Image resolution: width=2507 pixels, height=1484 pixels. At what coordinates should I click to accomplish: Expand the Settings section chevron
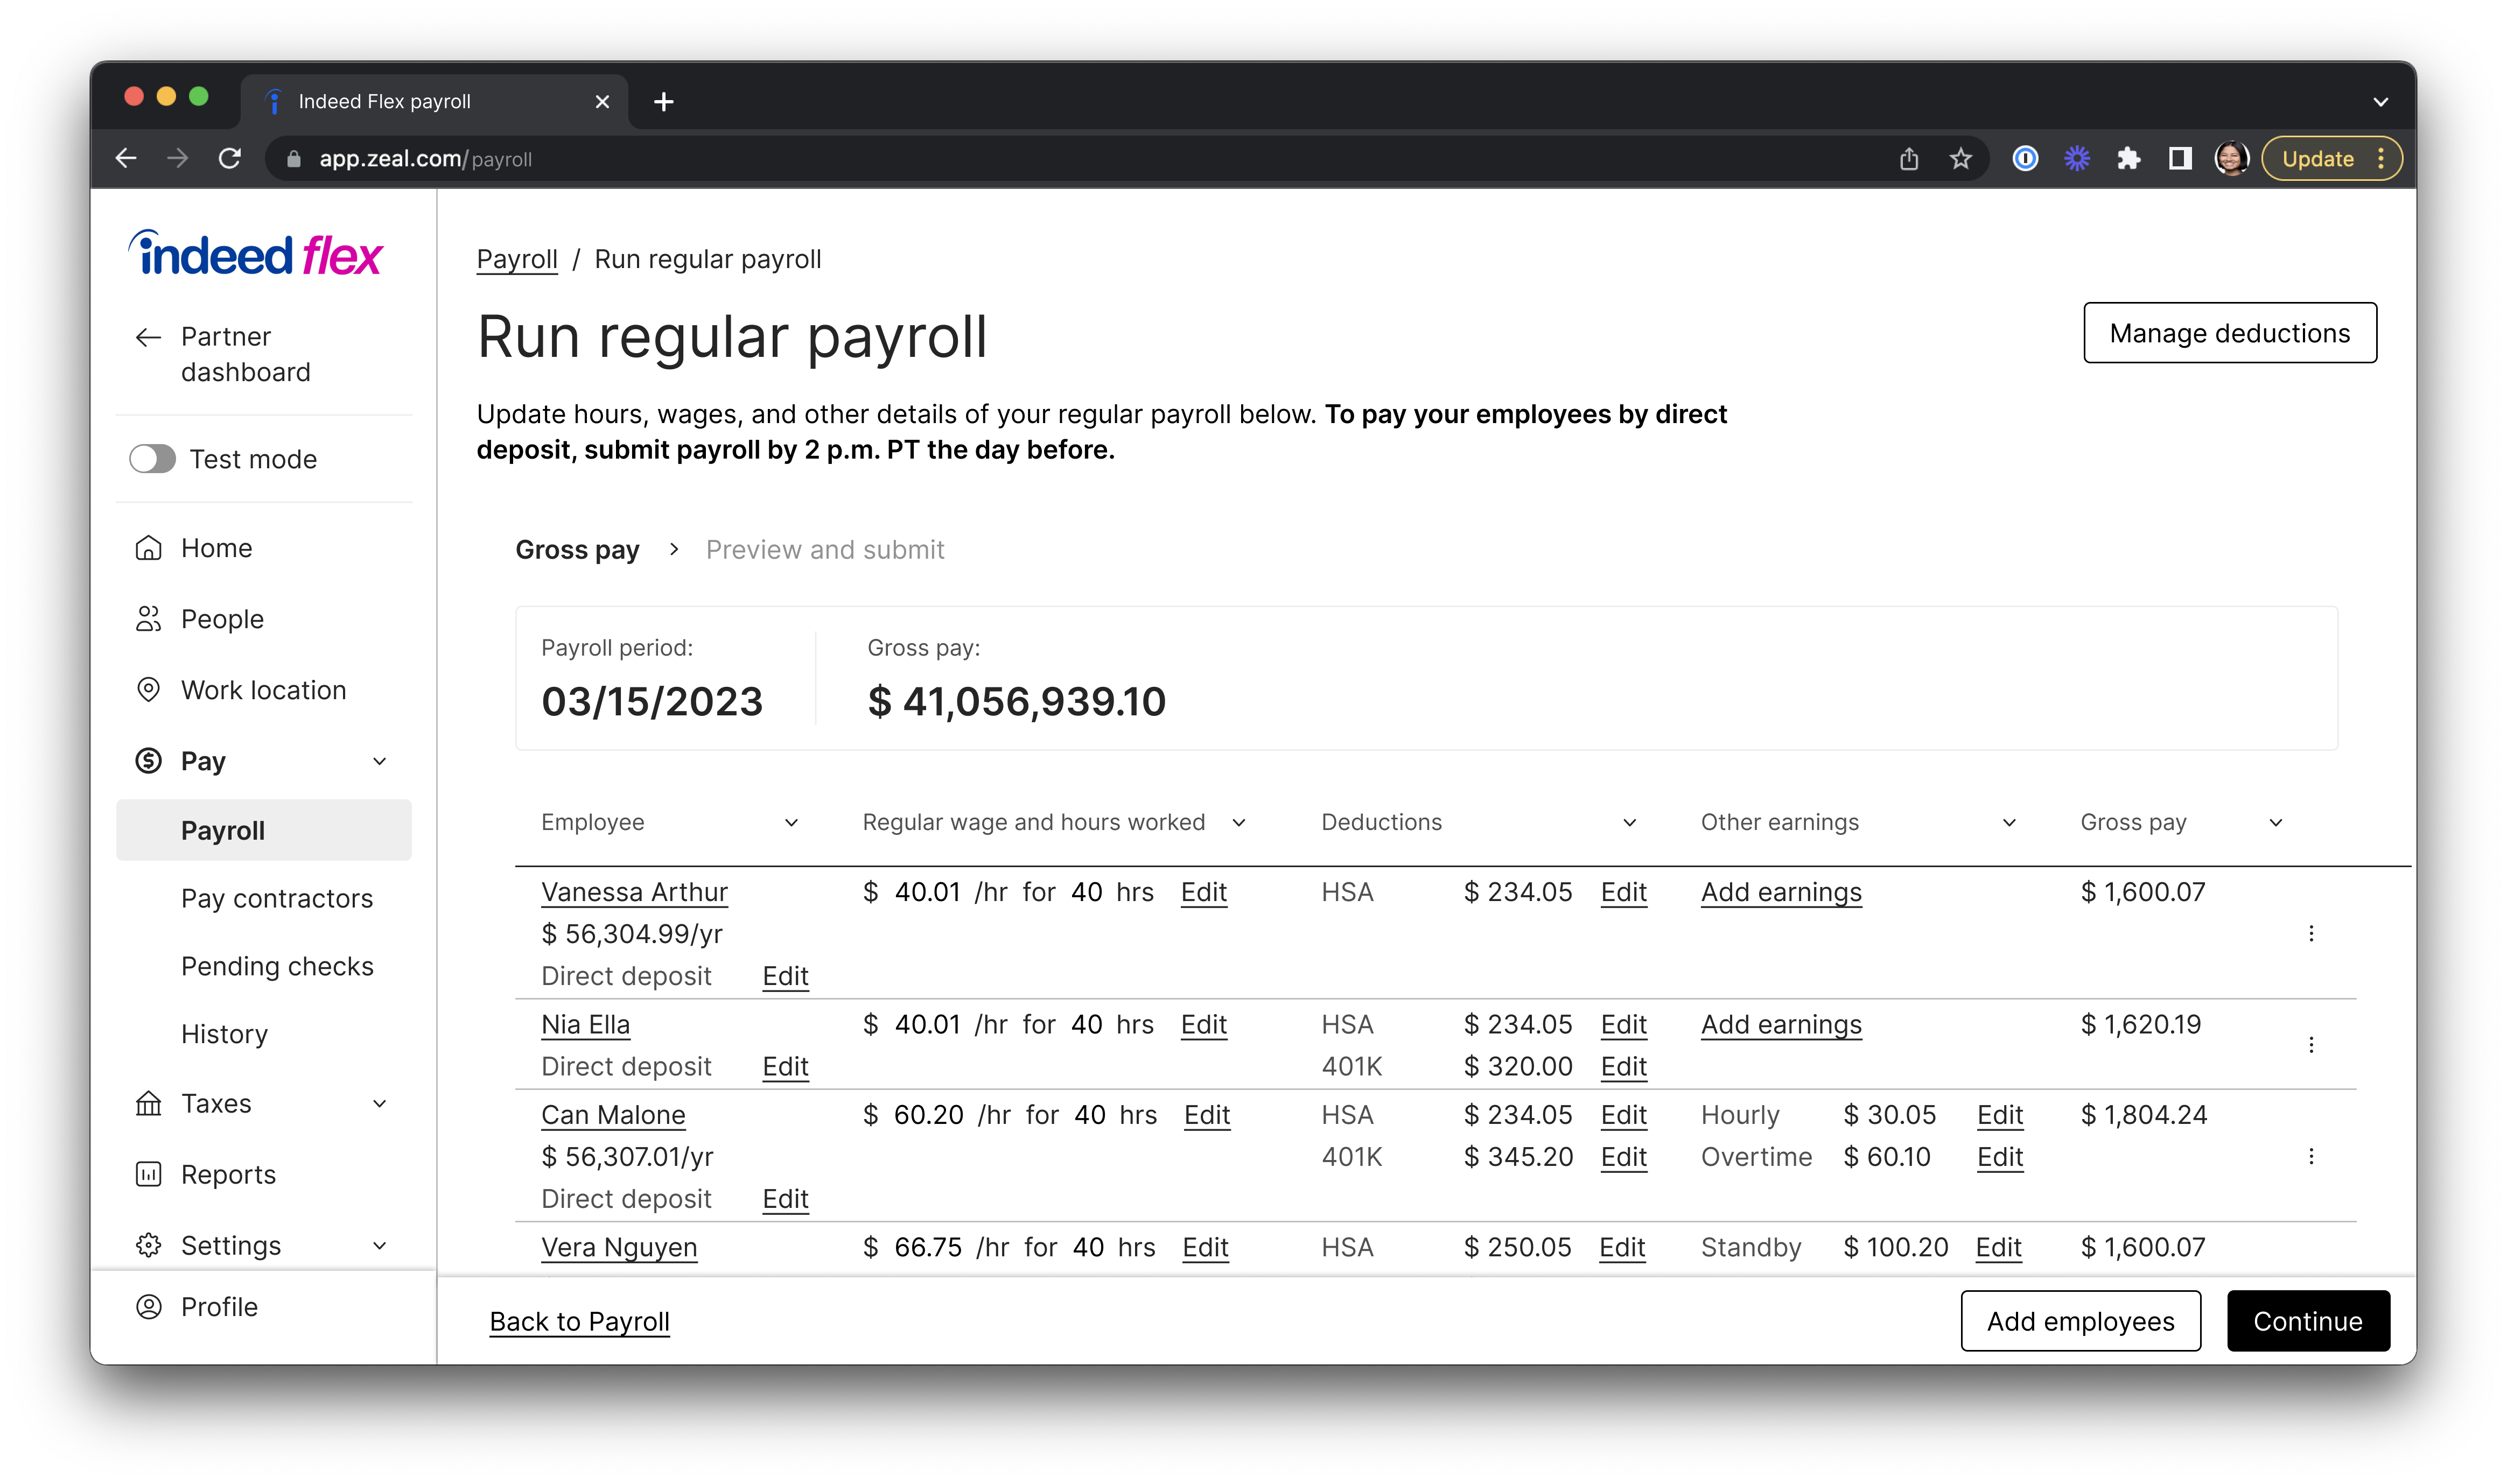(380, 1246)
